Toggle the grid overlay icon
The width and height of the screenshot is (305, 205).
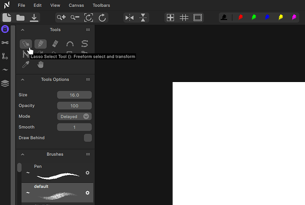coord(184,18)
